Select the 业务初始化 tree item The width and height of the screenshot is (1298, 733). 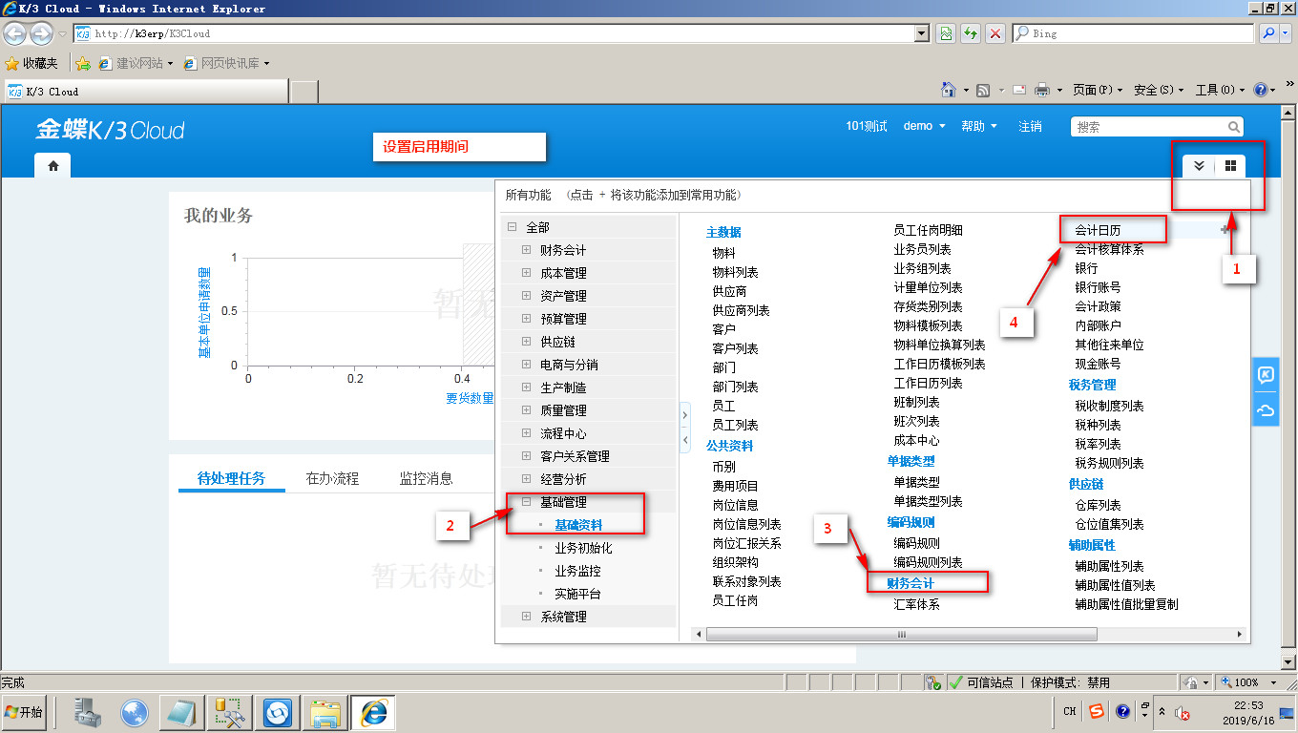(x=583, y=548)
